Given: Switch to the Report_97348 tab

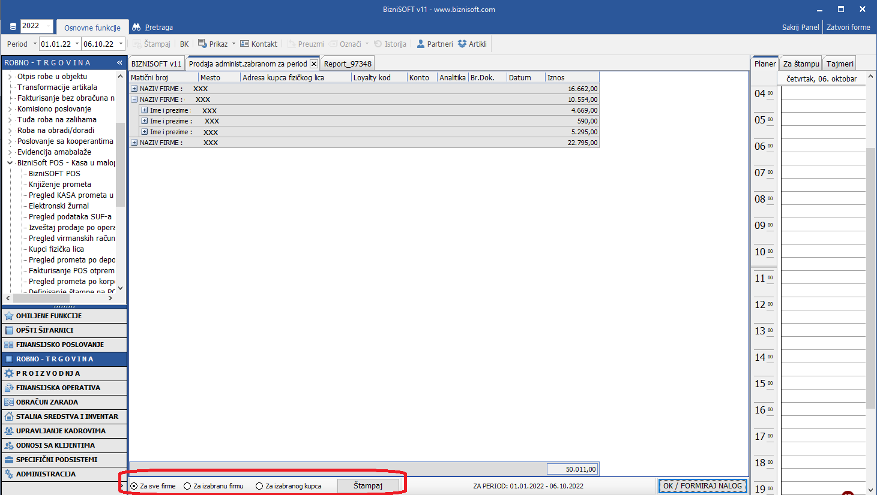Looking at the screenshot, I should [x=348, y=64].
